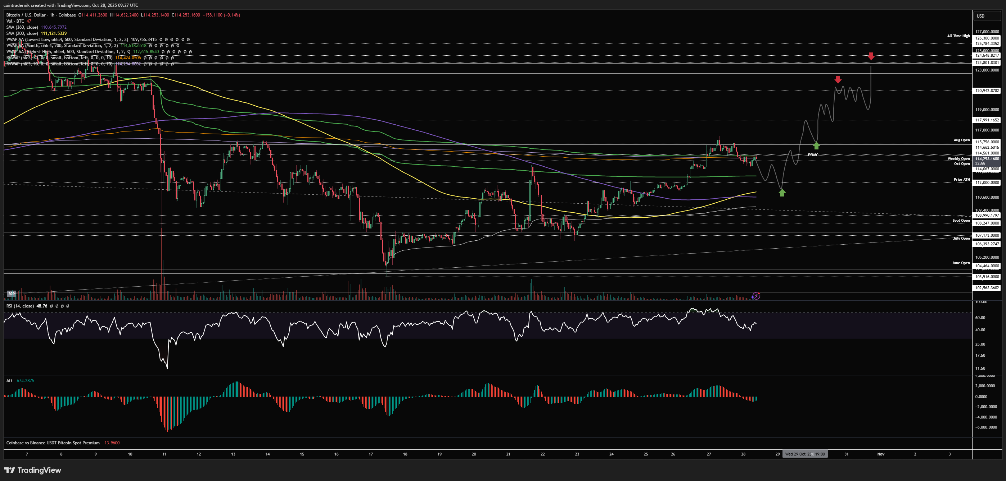Viewport: 1006px width, 481px height.
Task: Click the Wed 29 Oct '25 19:00 date label
Action: [x=804, y=454]
